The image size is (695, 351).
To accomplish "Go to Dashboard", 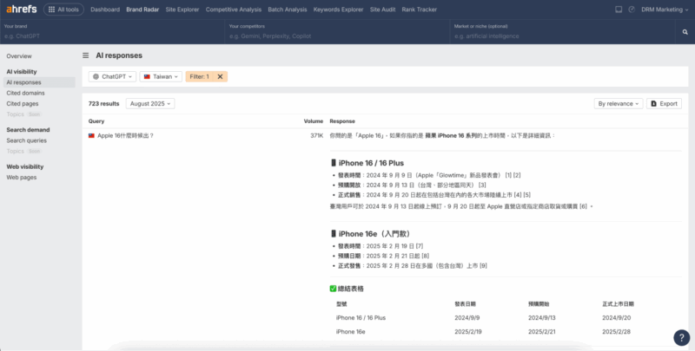I will click(x=105, y=10).
